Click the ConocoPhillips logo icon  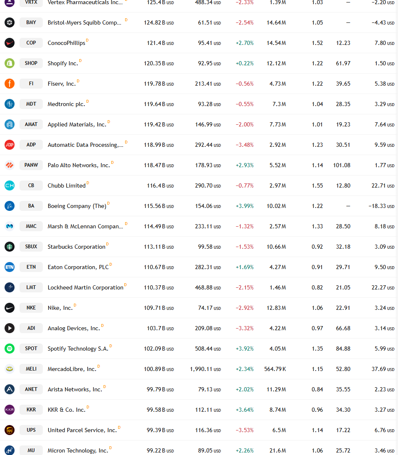pos(10,43)
